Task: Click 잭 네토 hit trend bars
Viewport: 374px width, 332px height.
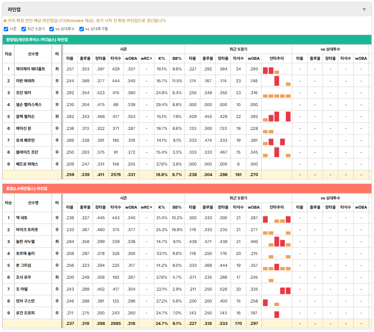Action: point(277,218)
